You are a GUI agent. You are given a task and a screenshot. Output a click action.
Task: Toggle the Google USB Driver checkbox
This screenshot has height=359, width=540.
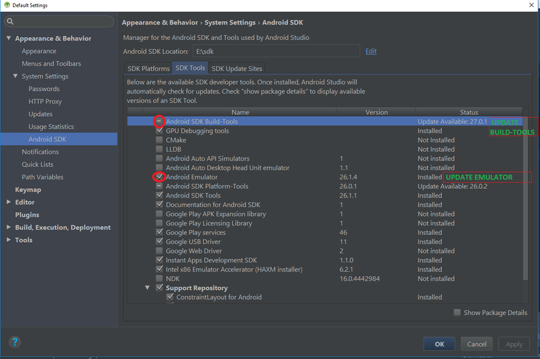click(159, 242)
